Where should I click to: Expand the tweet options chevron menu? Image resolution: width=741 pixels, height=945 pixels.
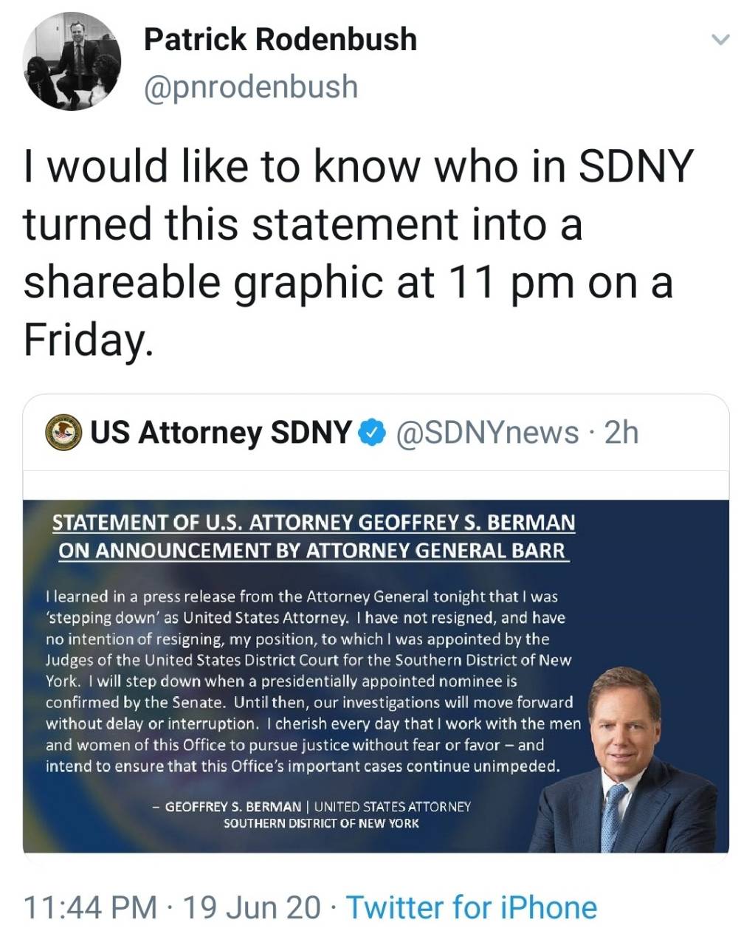[x=719, y=39]
